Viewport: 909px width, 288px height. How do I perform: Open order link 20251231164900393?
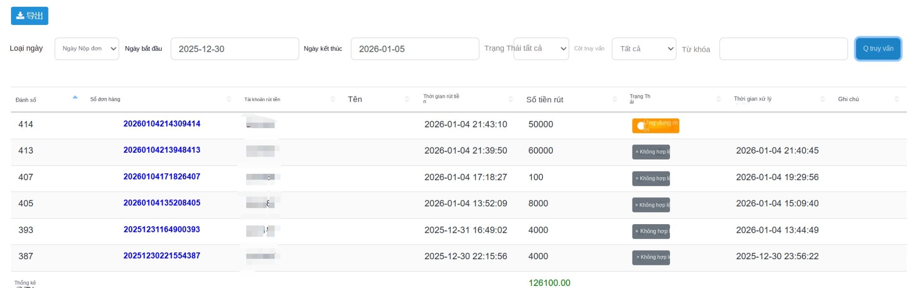pos(162,229)
